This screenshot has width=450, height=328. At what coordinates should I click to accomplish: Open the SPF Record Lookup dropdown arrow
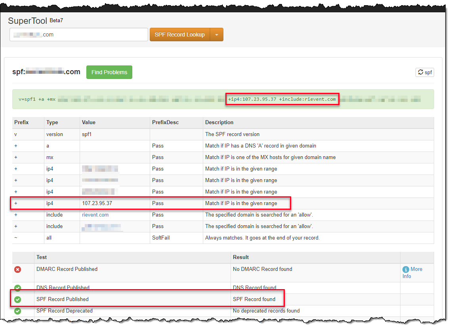click(x=217, y=35)
